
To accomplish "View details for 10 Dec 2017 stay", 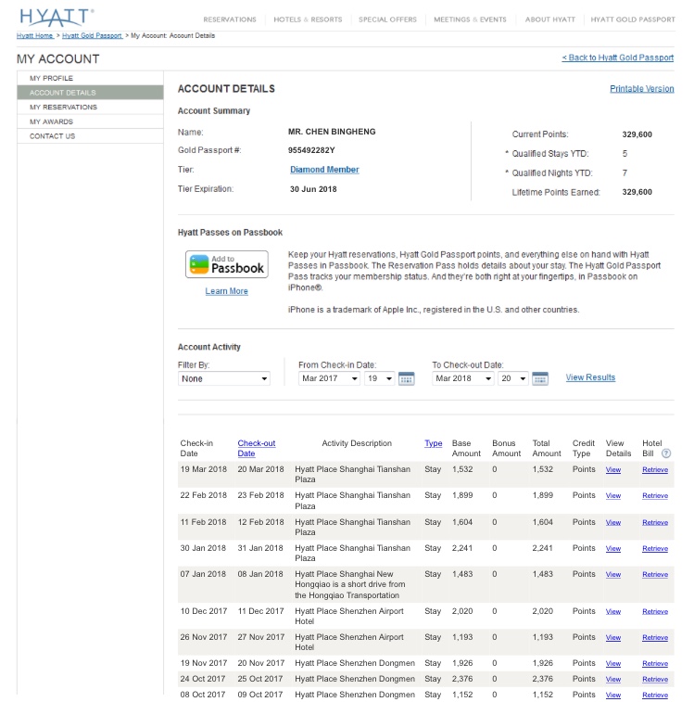I will tap(613, 611).
